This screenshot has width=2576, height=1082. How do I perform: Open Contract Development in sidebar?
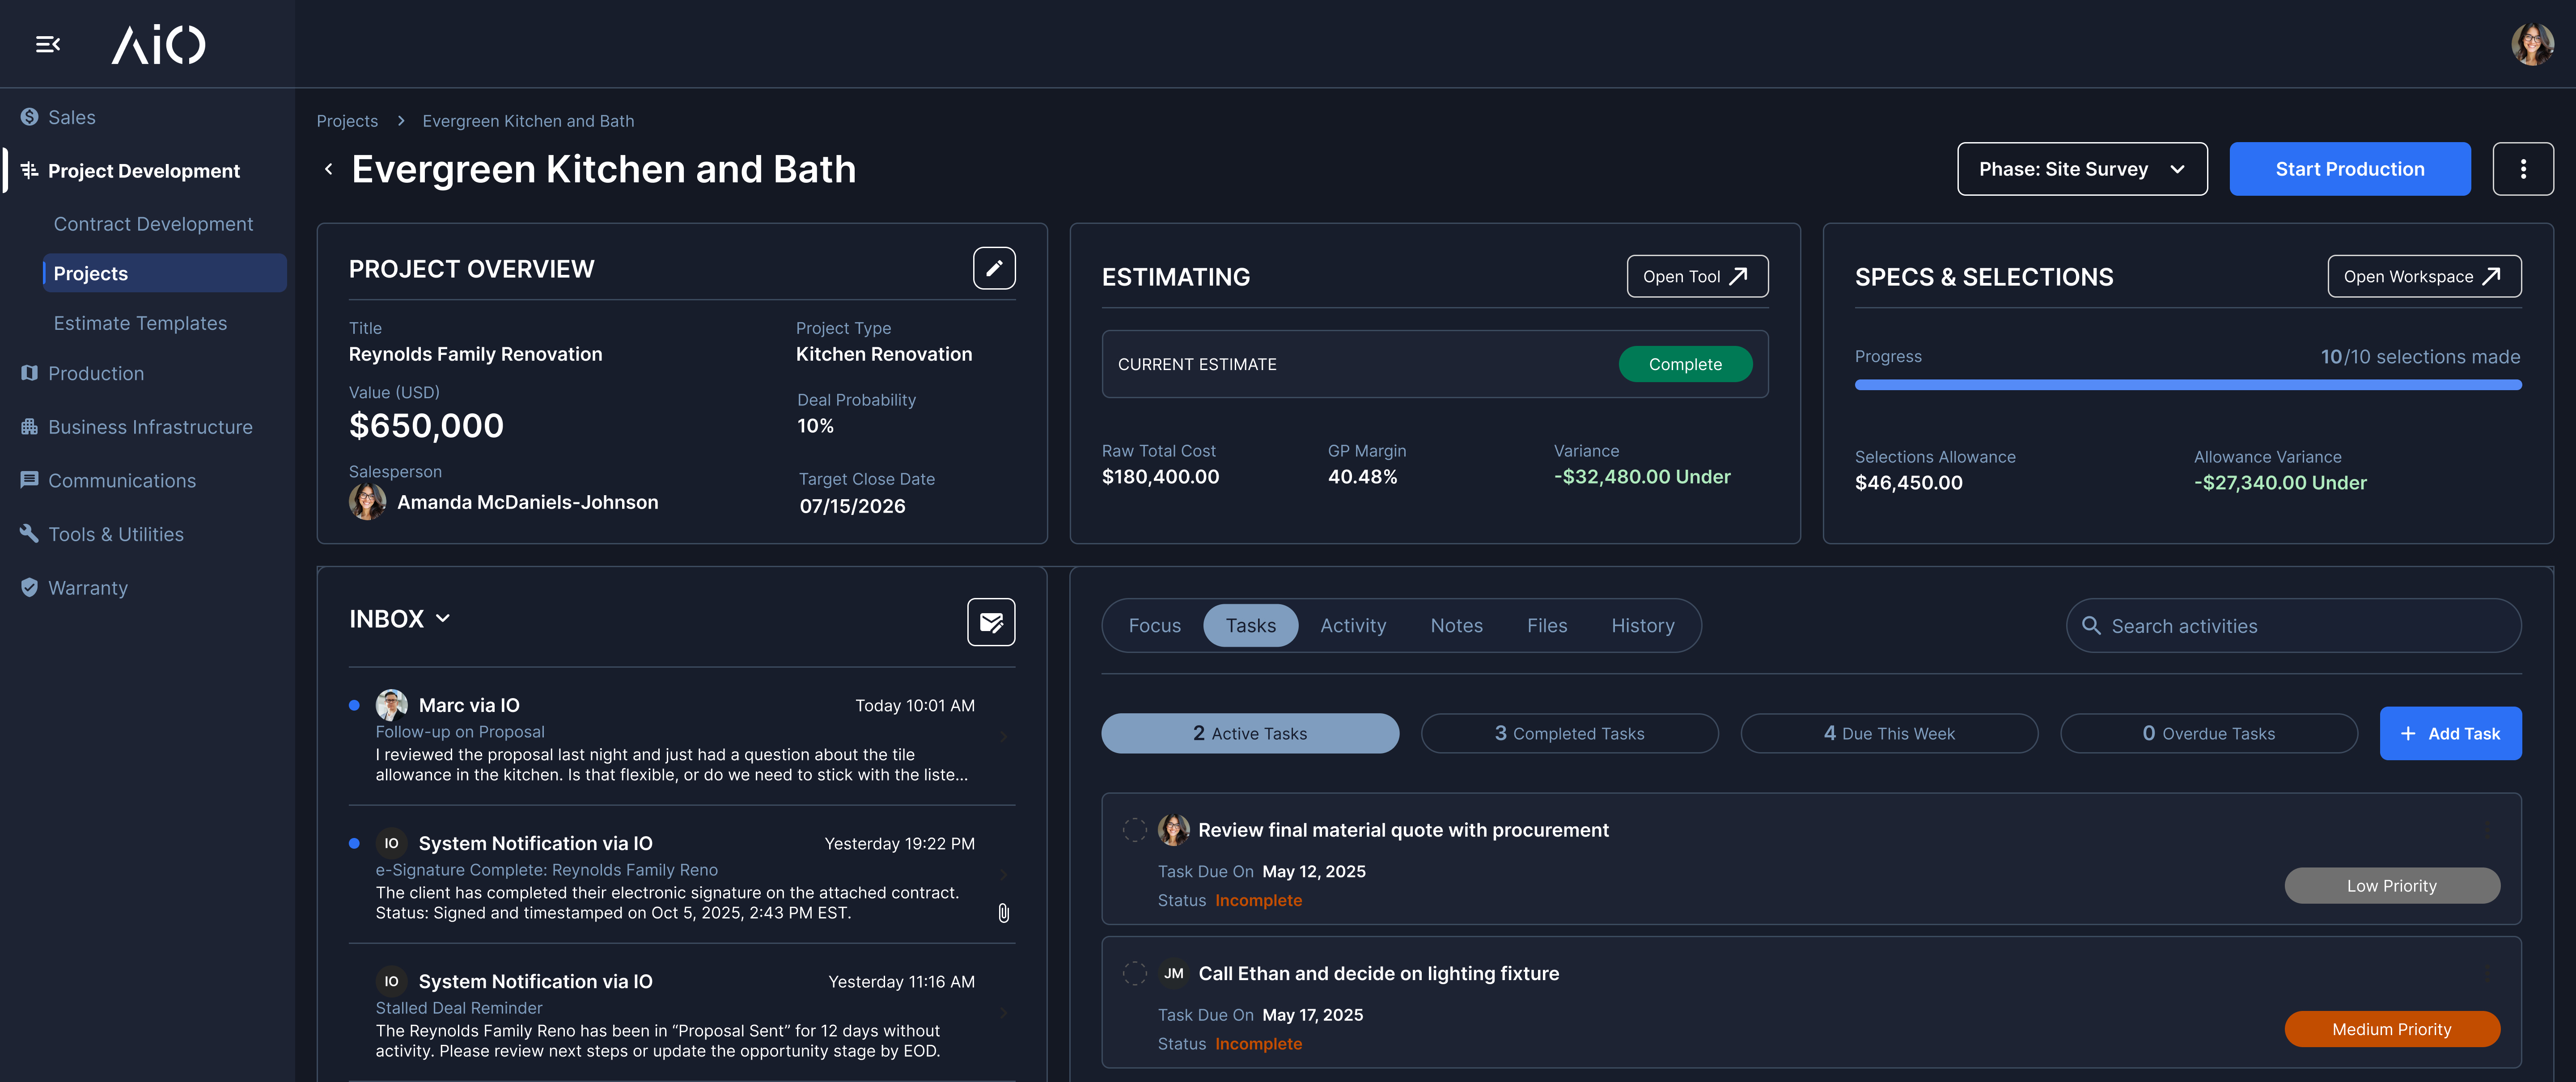coord(153,224)
